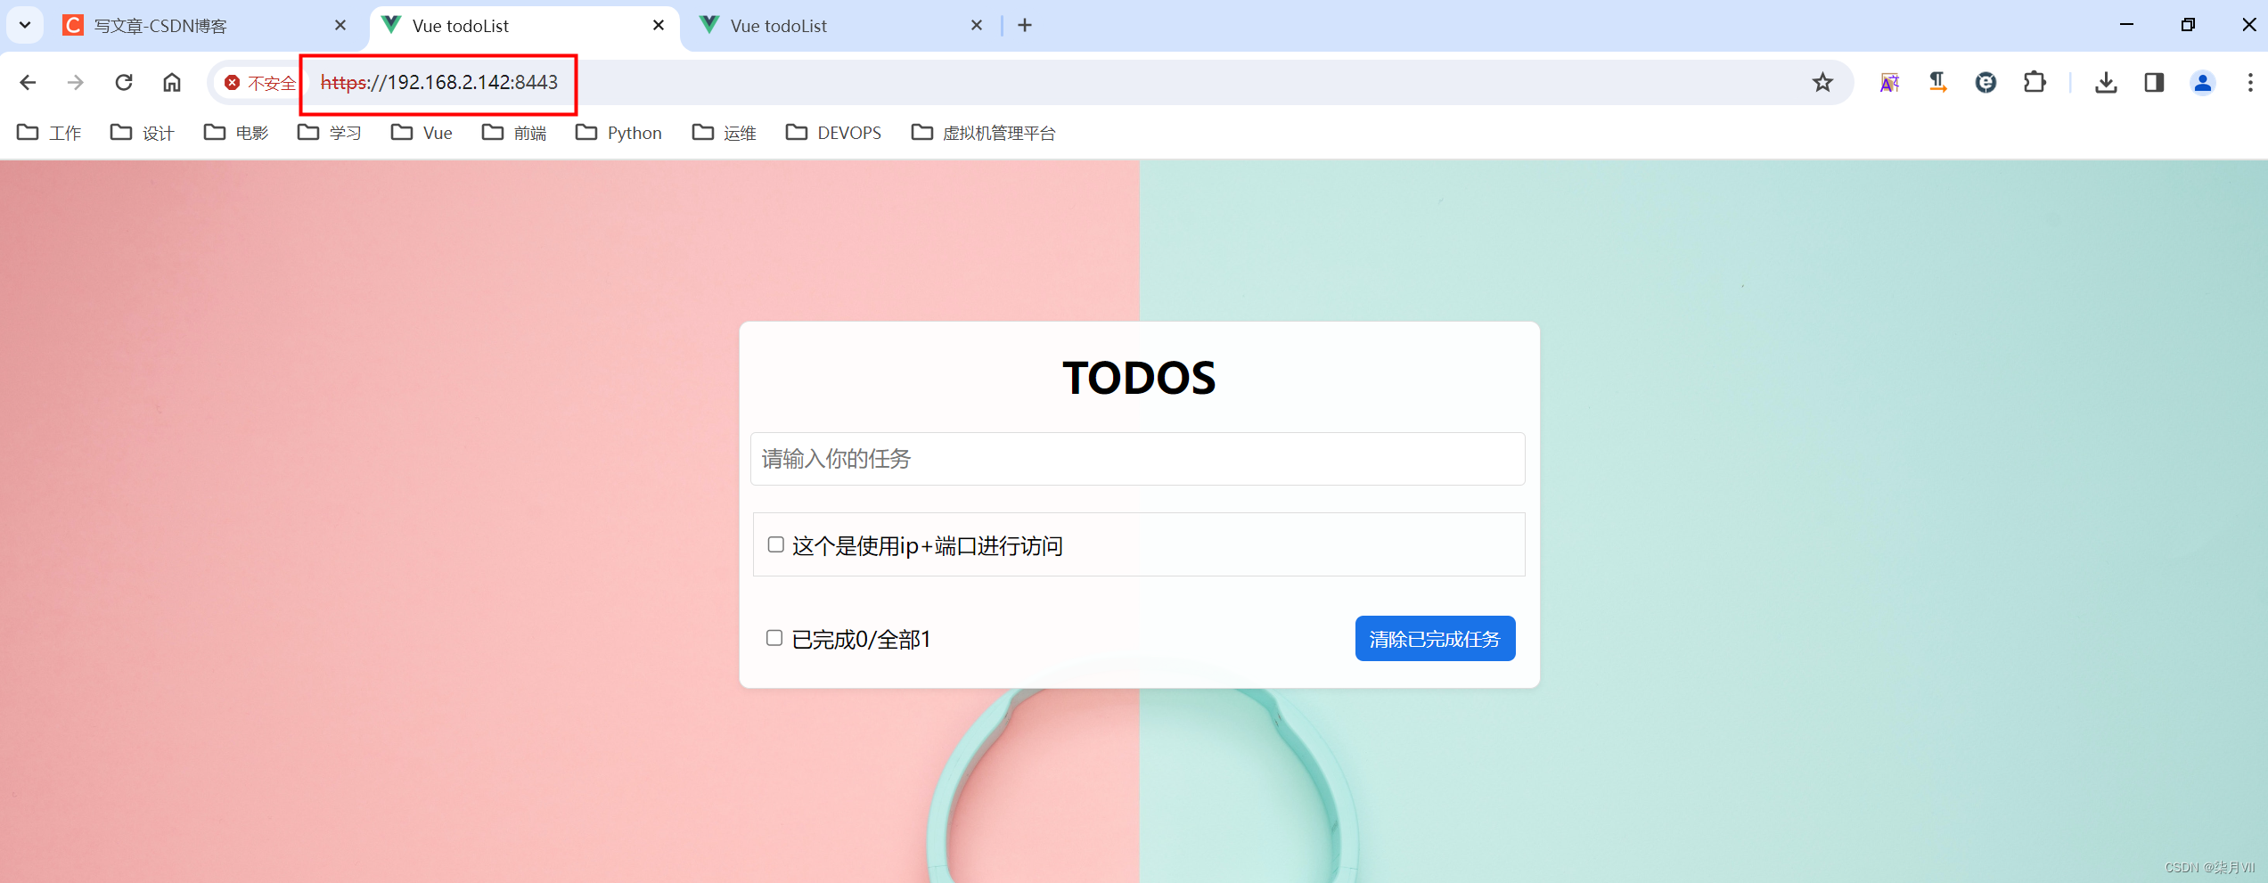Open the paragraph-mark extension icon
2268x883 pixels.
click(x=1937, y=83)
